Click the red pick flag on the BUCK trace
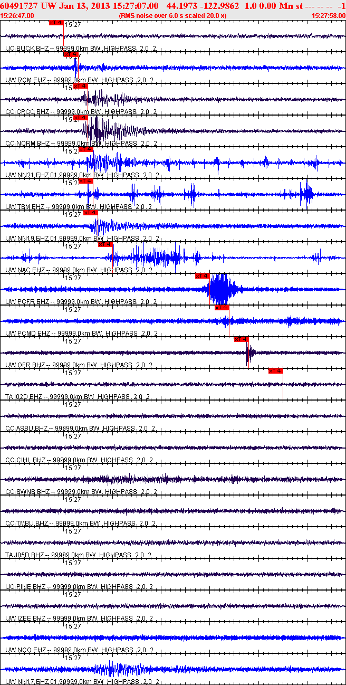The height and width of the screenshot is (685, 346). tap(56, 23)
